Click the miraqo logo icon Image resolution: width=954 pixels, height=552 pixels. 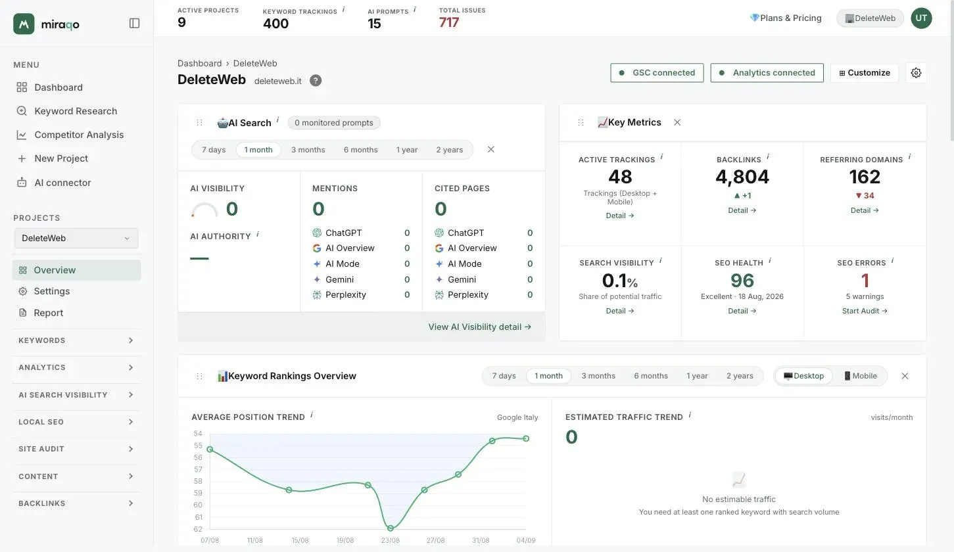click(24, 24)
